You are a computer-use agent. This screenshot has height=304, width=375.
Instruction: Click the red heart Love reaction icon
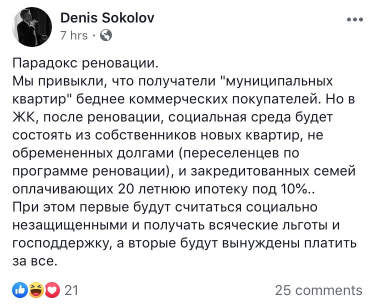52,289
